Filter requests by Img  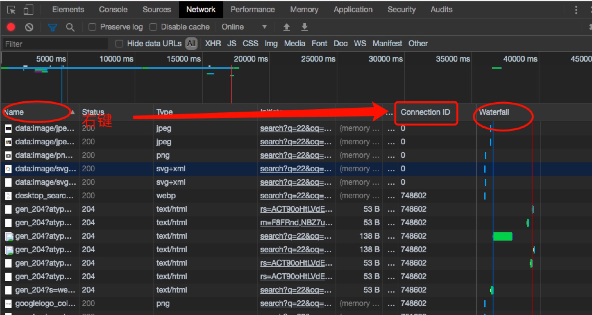(x=271, y=43)
